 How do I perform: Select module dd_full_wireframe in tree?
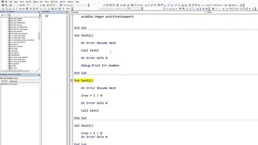(x=17, y=46)
